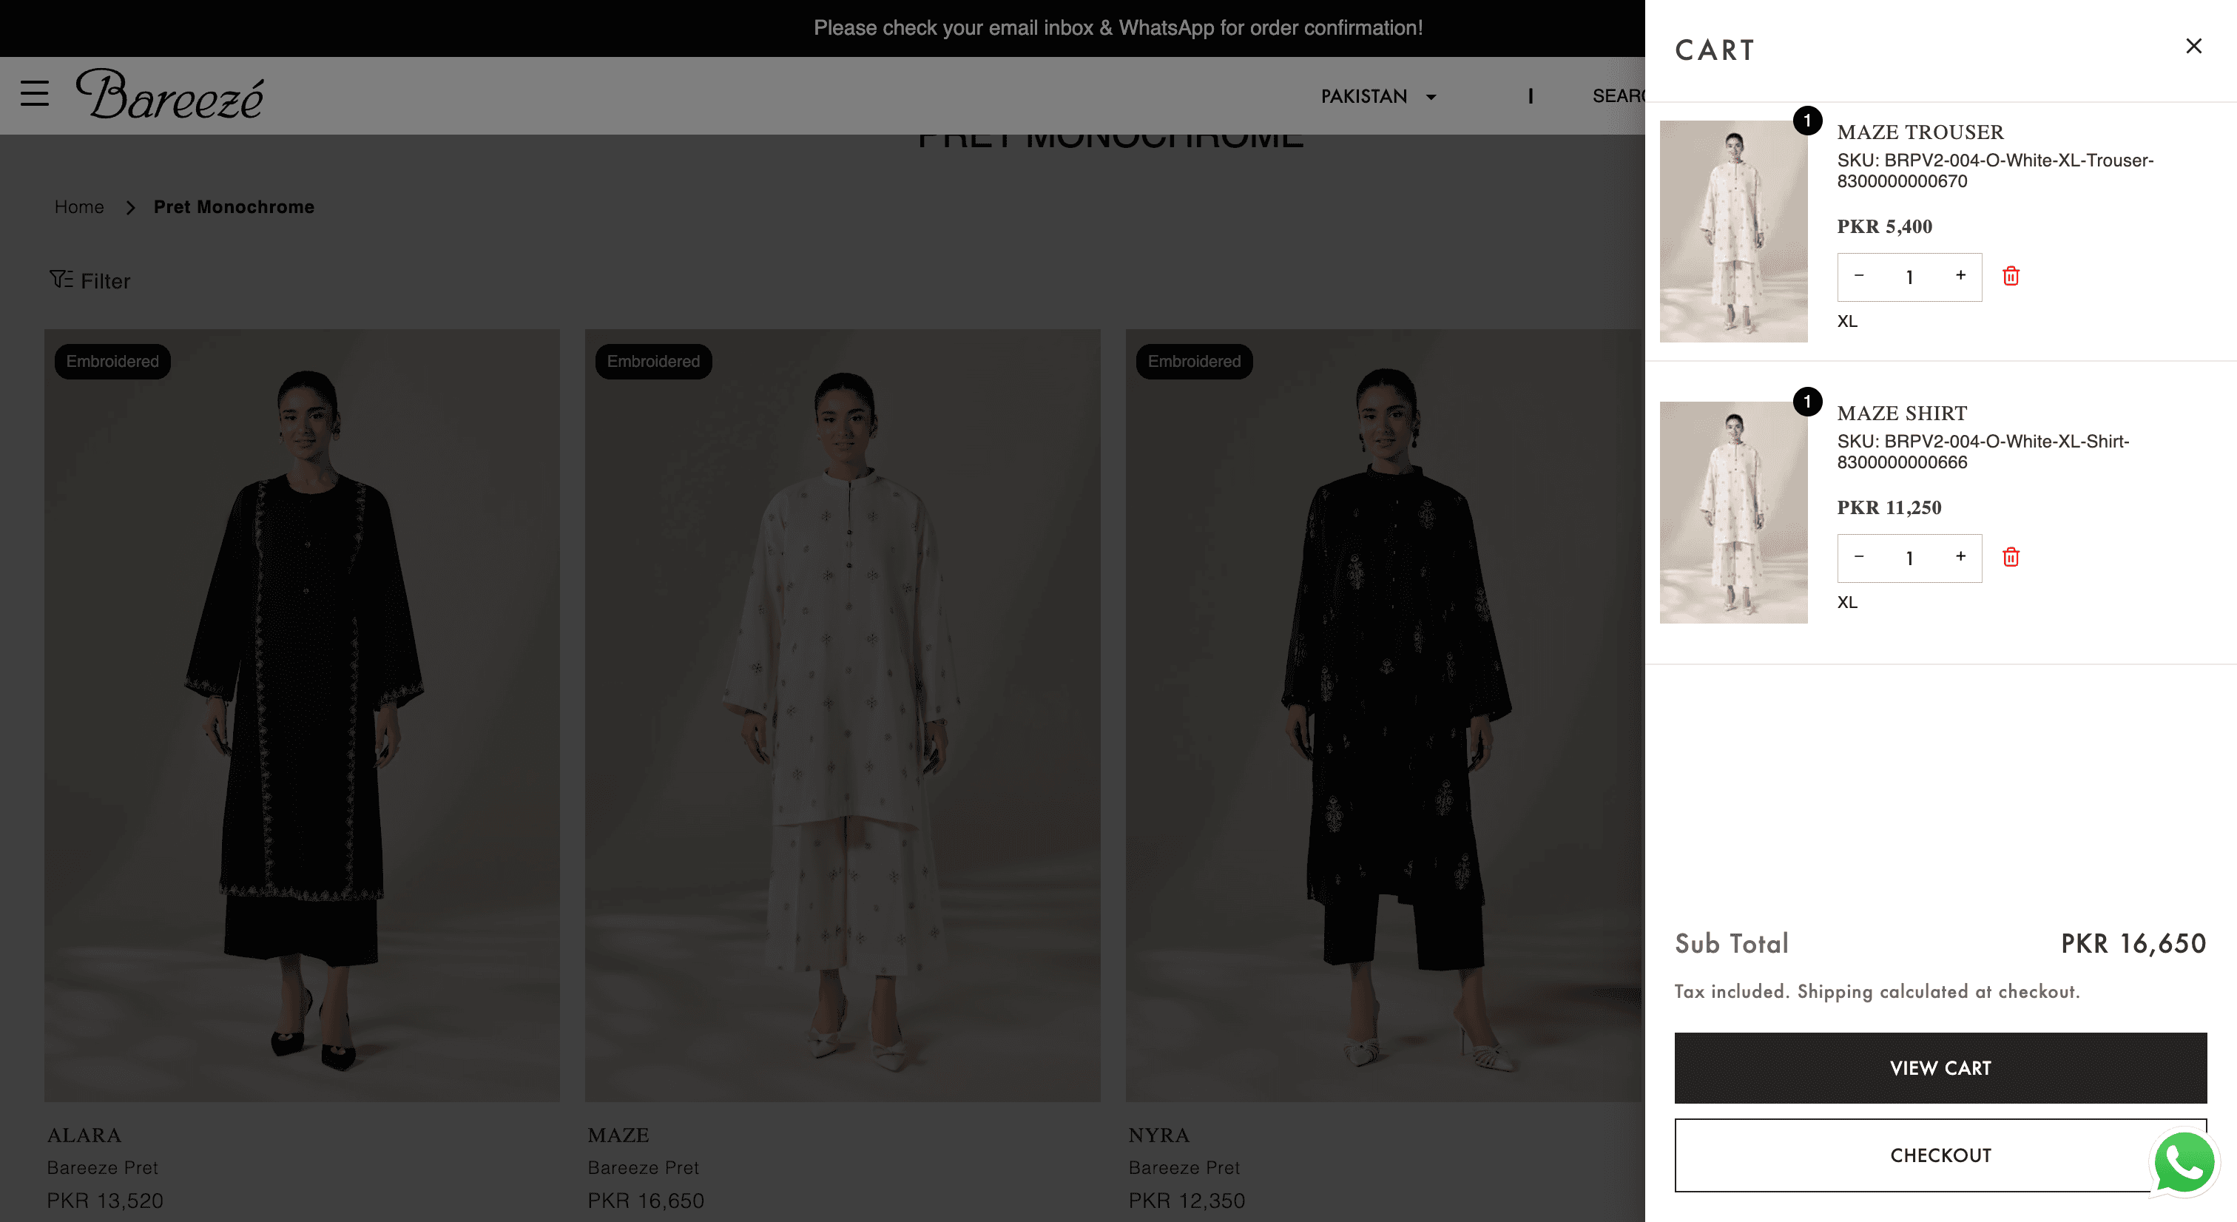Increase Maze Trouser quantity
The width and height of the screenshot is (2237, 1222).
pyautogui.click(x=1960, y=276)
